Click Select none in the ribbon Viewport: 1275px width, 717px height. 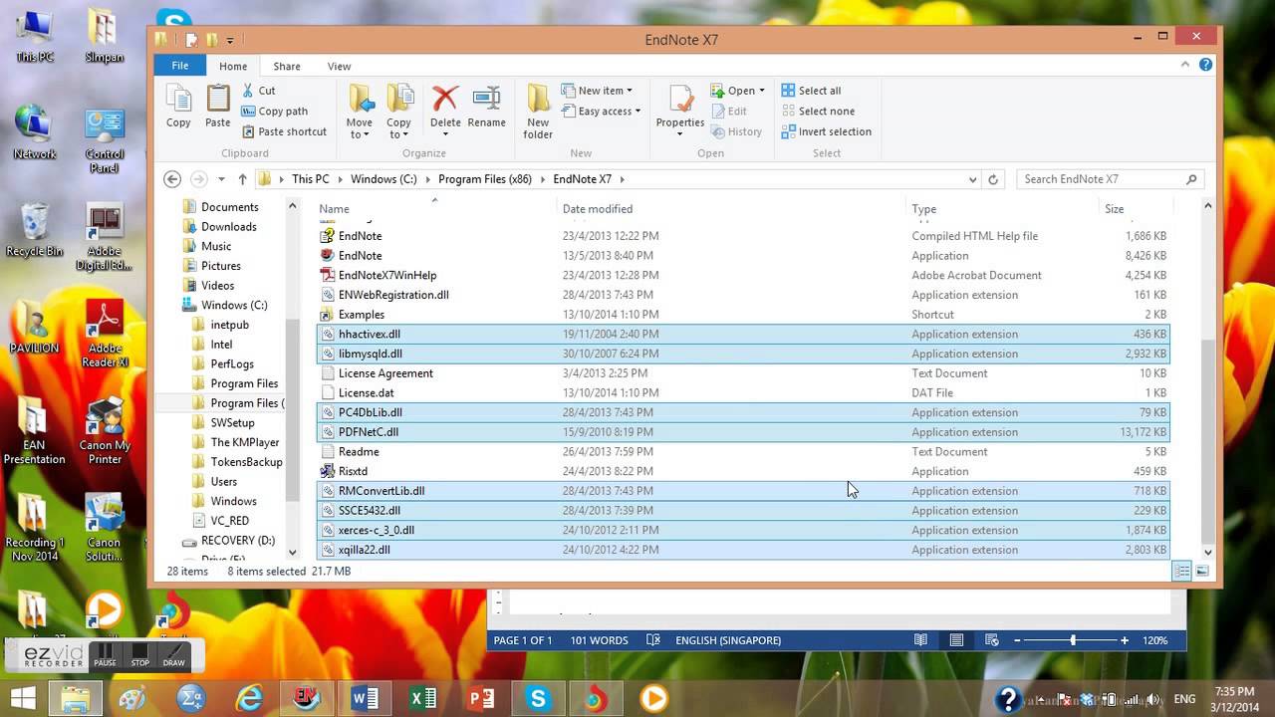[x=818, y=112]
